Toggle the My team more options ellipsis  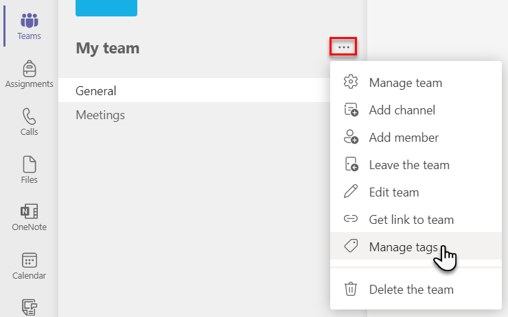coord(343,47)
